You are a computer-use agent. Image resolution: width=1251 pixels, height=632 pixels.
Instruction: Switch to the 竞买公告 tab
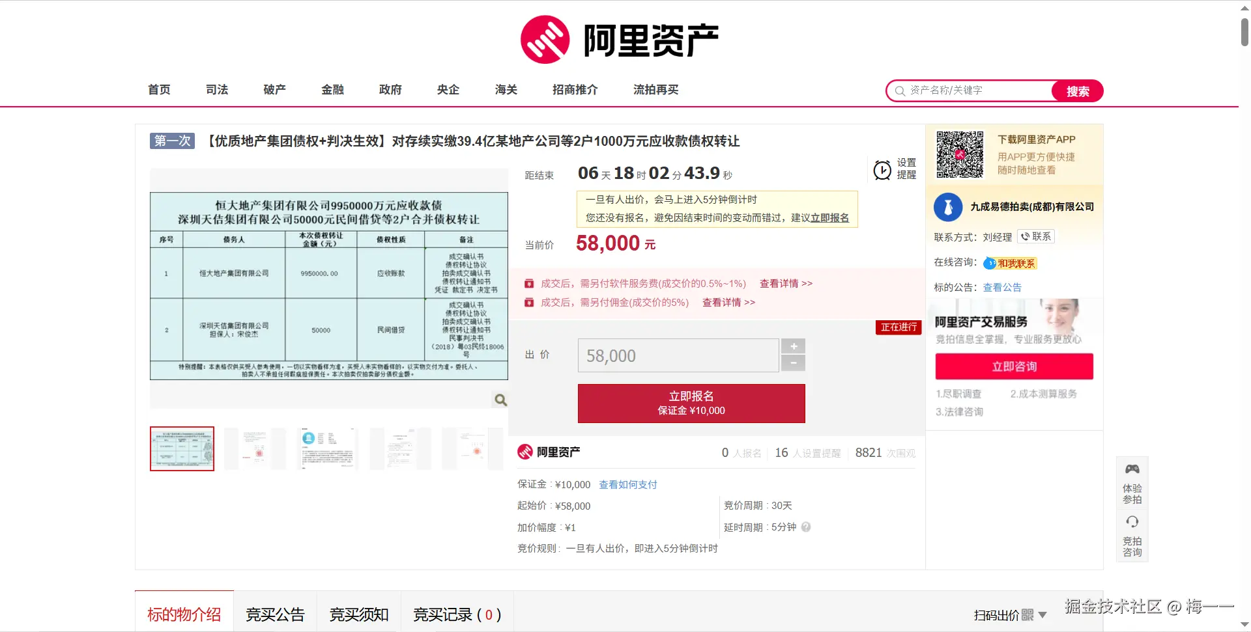click(x=274, y=614)
